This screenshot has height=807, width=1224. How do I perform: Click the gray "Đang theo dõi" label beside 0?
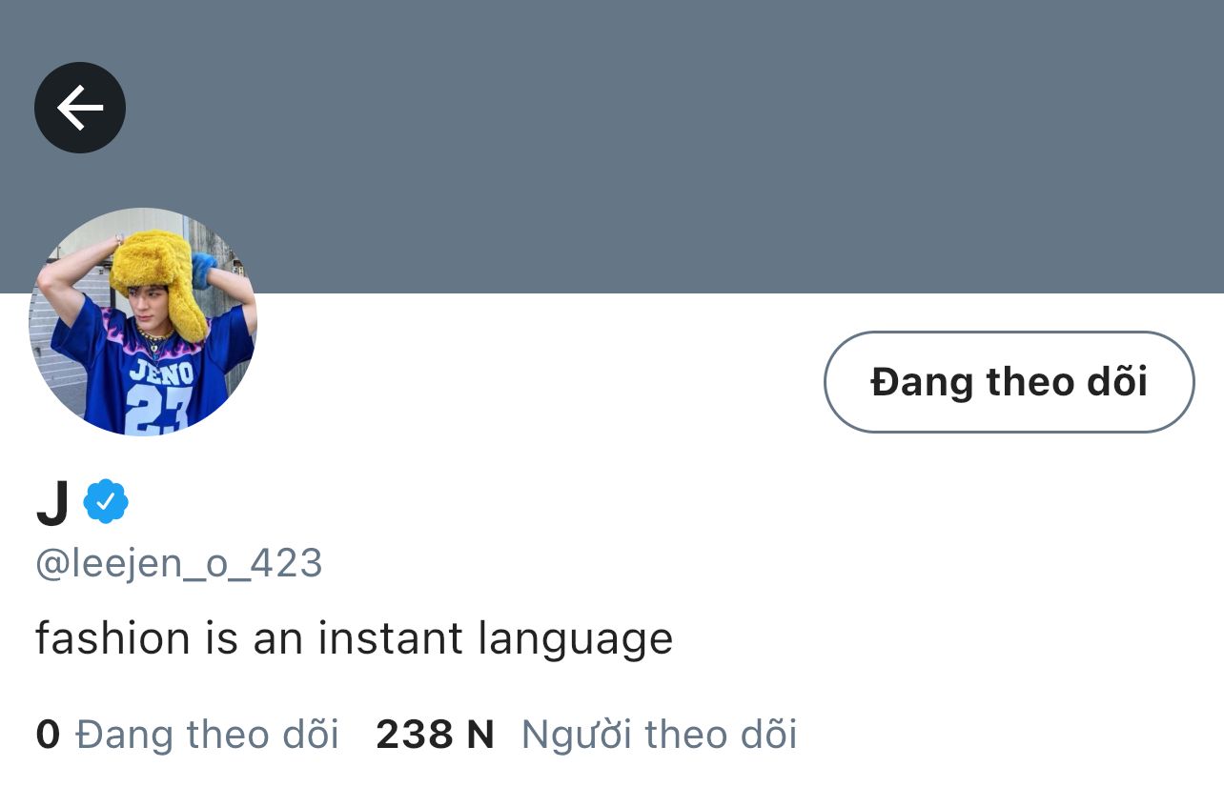[207, 735]
